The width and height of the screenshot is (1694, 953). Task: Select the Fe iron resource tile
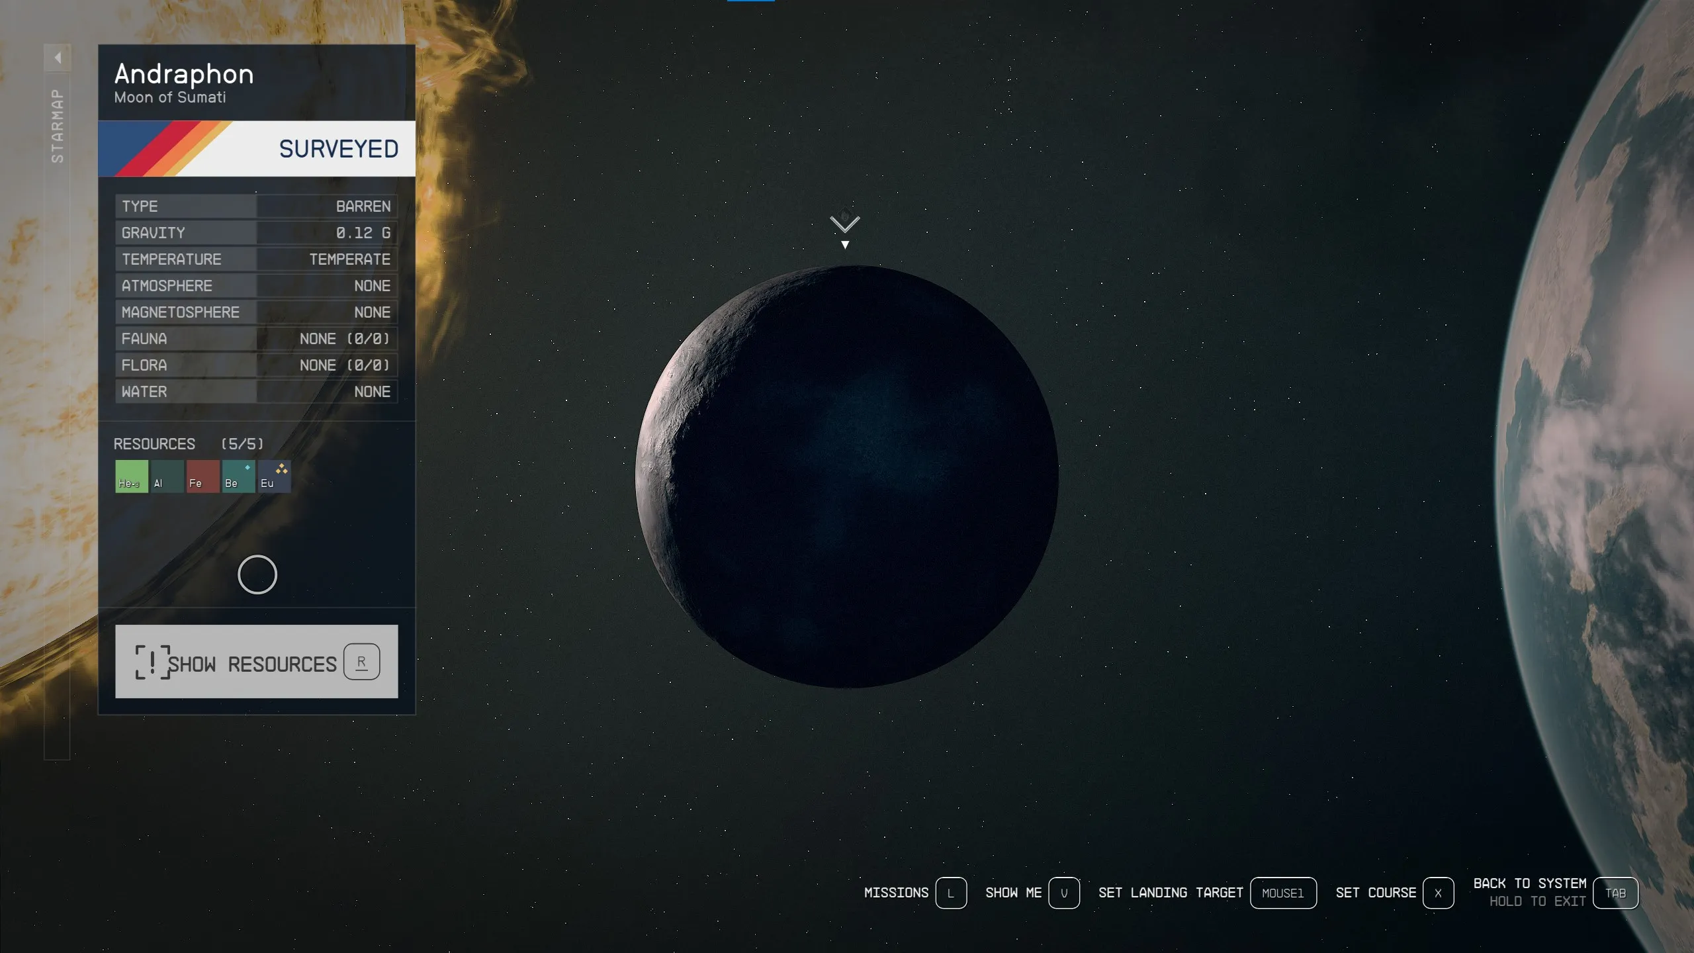[203, 476]
